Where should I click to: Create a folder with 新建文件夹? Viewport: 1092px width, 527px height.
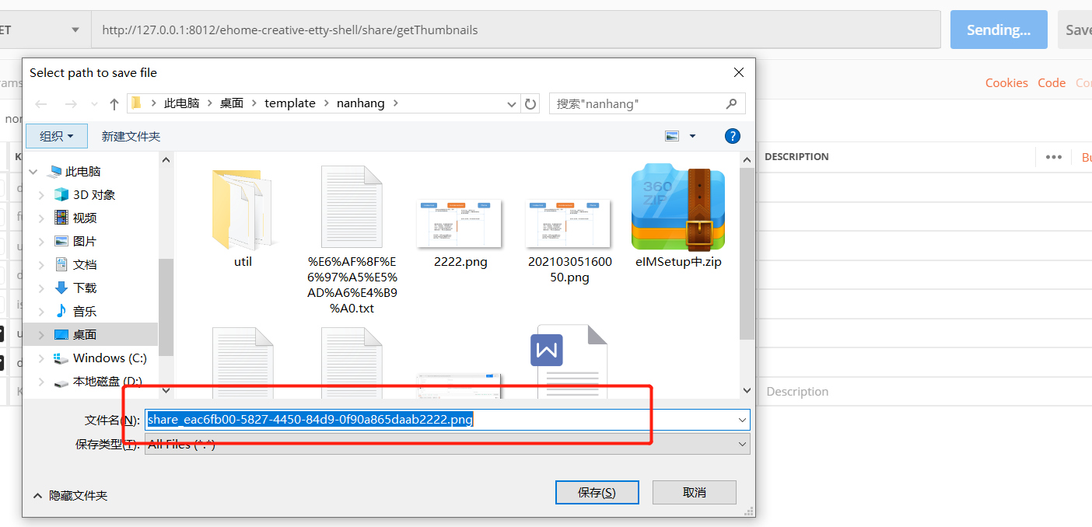[x=131, y=136]
